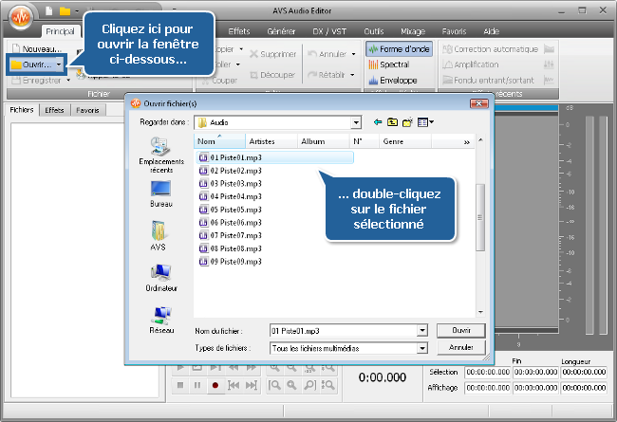Select the file 05 Piste05.mp3
Screen dimensions: 617x422
[234, 209]
